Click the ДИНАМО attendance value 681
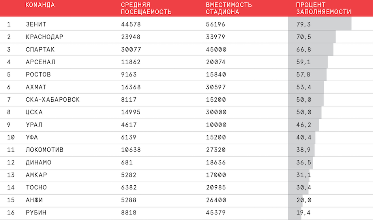 (x=127, y=162)
